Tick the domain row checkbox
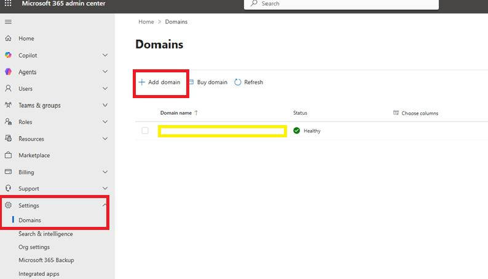This screenshot has height=279, width=488. coord(145,131)
